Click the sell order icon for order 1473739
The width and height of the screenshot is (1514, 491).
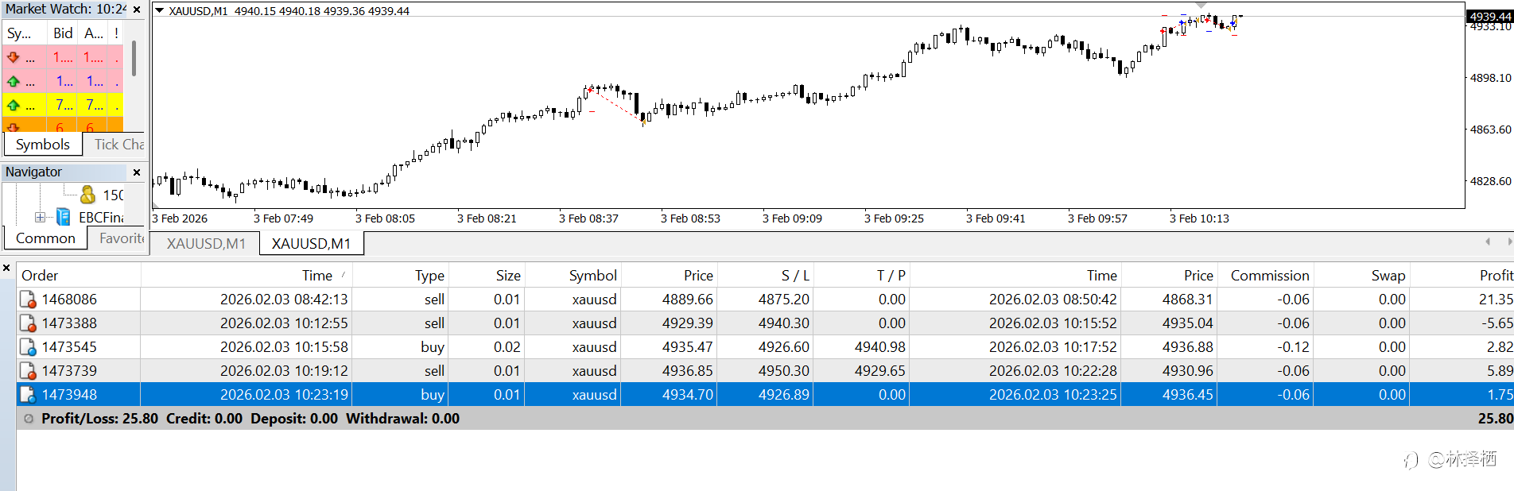click(28, 371)
